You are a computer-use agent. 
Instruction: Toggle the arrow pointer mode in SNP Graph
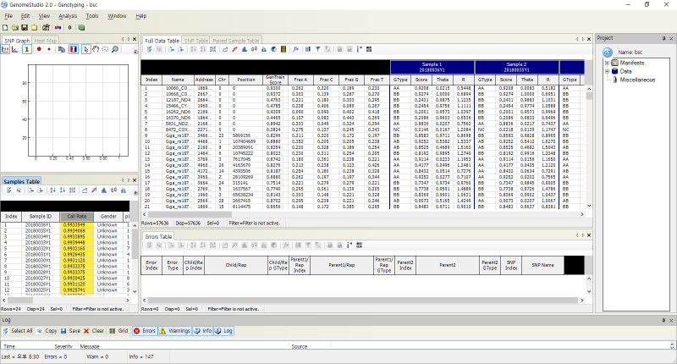coord(86,49)
